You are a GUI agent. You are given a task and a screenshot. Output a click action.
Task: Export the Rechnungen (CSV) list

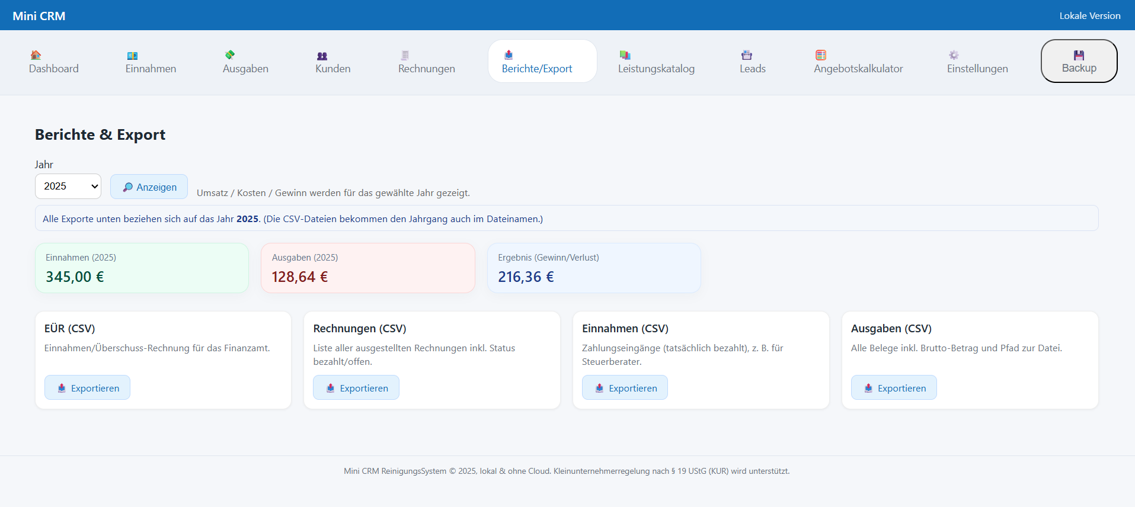pos(356,388)
